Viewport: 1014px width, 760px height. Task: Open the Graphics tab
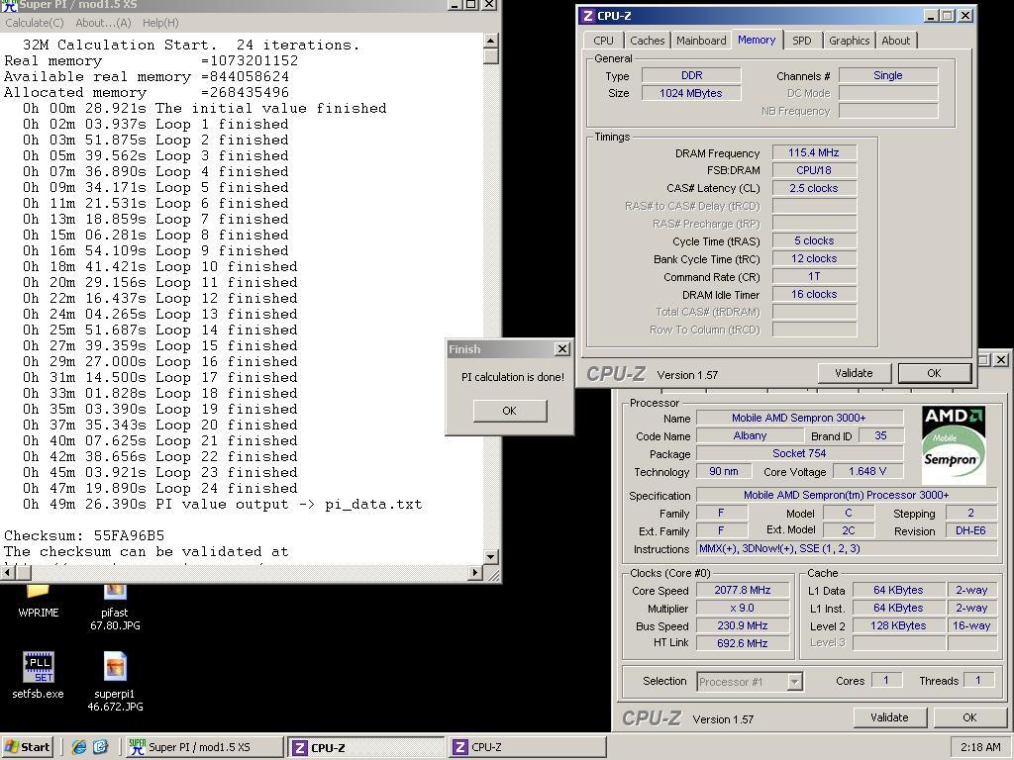[849, 40]
